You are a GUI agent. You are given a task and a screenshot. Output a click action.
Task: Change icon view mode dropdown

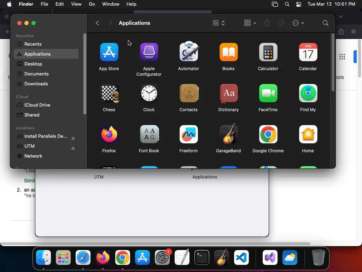[x=218, y=23]
